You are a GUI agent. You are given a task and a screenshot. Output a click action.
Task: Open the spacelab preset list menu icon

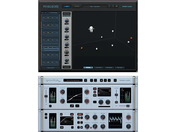[117, 6]
